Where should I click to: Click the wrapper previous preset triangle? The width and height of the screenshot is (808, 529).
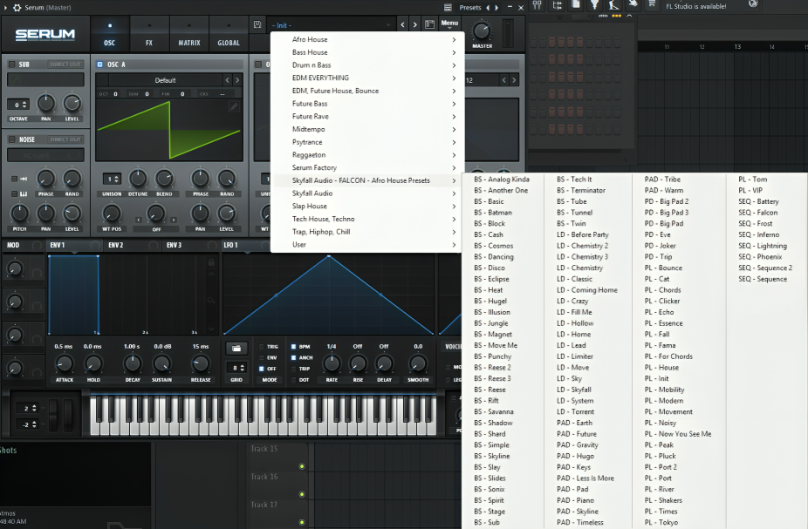click(488, 7)
